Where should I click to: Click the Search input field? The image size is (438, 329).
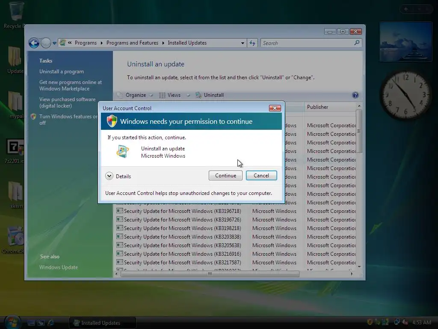pos(307,43)
